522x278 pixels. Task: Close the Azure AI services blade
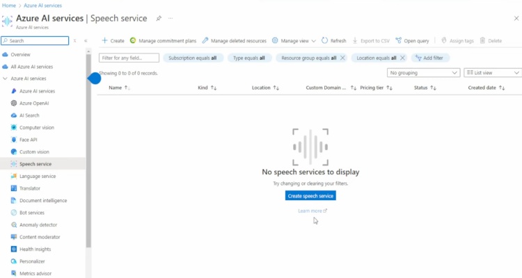click(x=516, y=18)
